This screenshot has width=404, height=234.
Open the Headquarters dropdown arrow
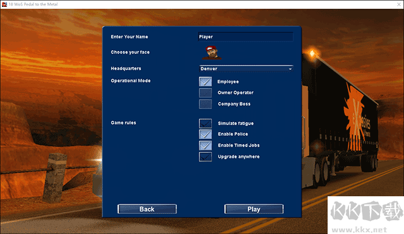click(290, 69)
